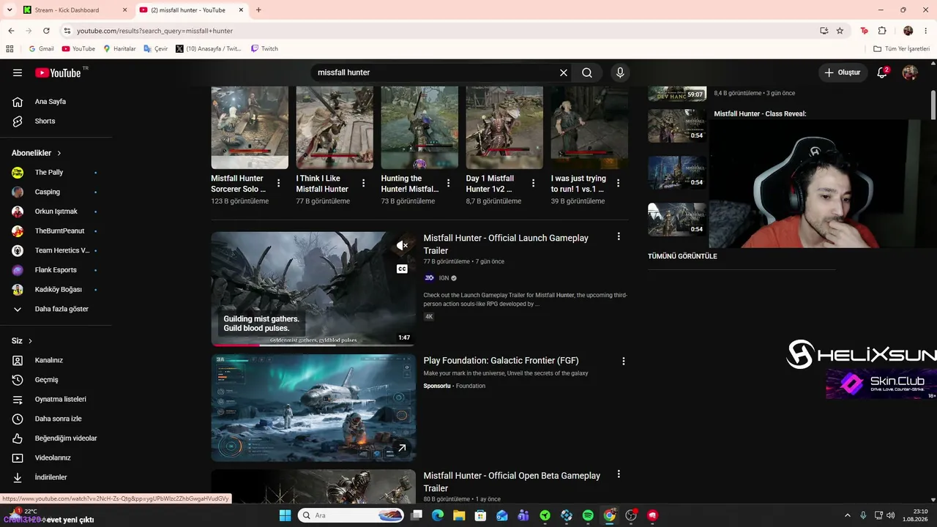Close the Kick Dashboard tab
The image size is (937, 527).
click(x=124, y=10)
